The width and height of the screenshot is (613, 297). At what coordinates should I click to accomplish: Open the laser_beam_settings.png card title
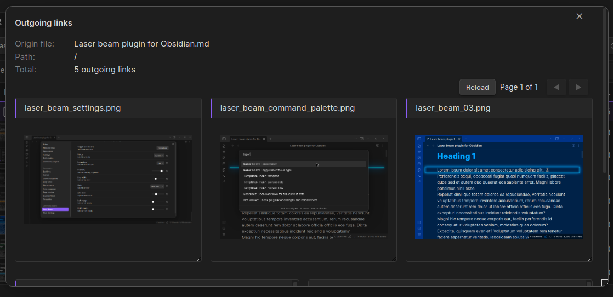[73, 108]
